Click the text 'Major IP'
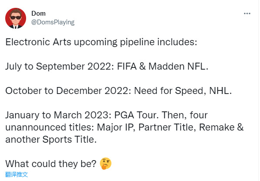 click(x=115, y=127)
